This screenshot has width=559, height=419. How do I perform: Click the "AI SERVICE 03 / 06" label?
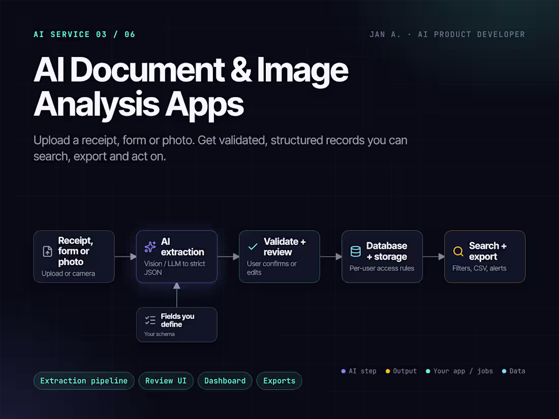pyautogui.click(x=84, y=35)
